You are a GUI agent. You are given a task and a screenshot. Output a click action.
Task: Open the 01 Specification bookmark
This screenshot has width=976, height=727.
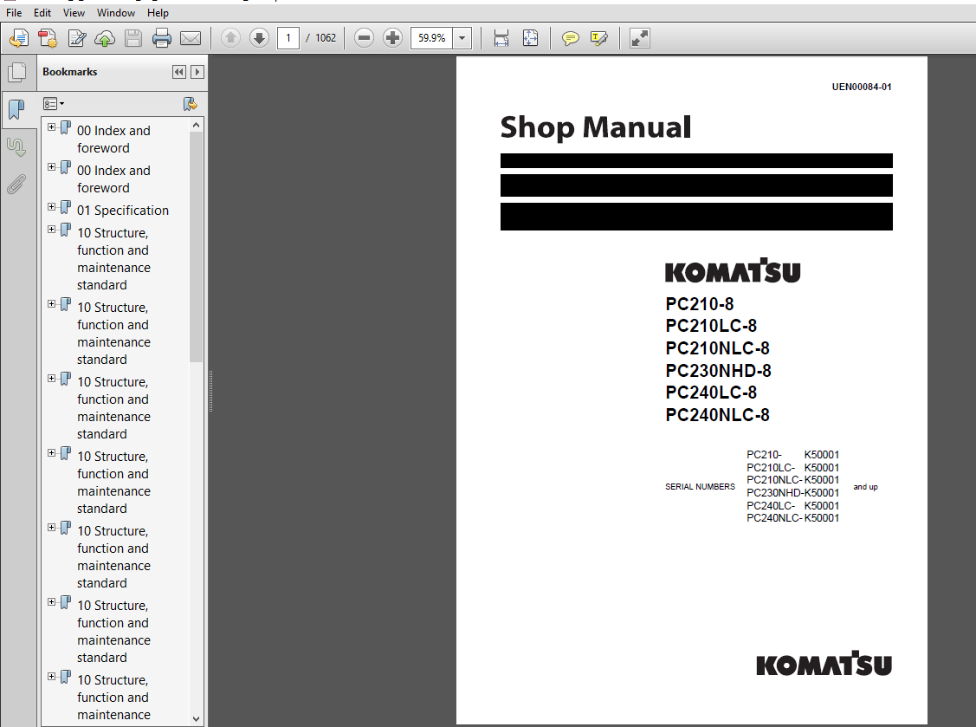coord(123,210)
